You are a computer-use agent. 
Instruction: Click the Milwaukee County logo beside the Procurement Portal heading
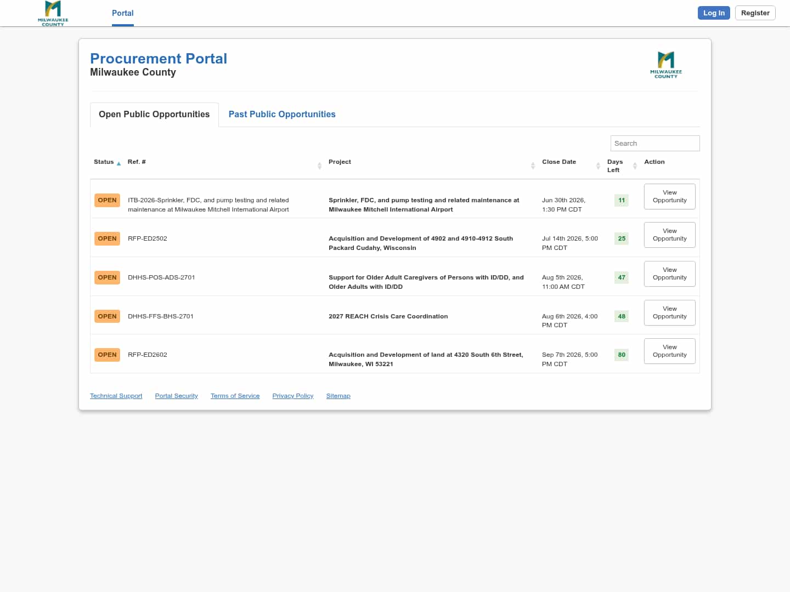click(666, 65)
